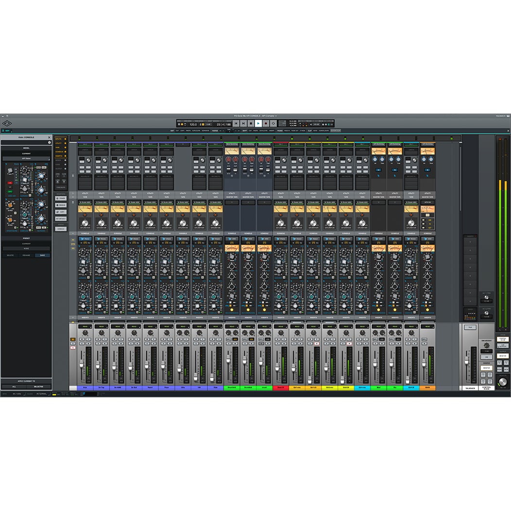The height and width of the screenshot is (511, 511).
Task: Click EXPORT CLIP in the edit toolbar
Action: [x=336, y=131]
